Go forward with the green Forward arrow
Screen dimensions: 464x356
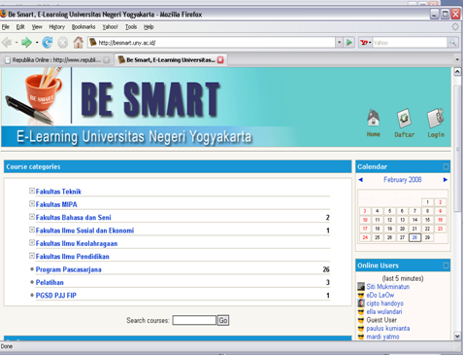pos(26,43)
